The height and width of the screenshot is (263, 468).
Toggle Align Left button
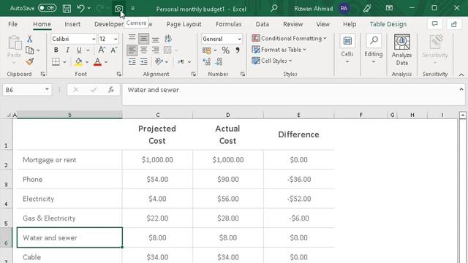[132, 50]
